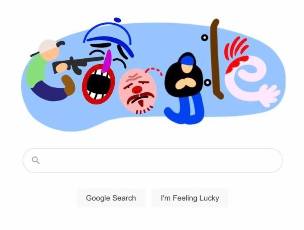Click the skateboard's bottom wheel
304x230 pixels.
point(207,83)
